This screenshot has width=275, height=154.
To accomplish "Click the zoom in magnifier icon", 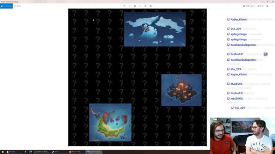I will 124,6.
